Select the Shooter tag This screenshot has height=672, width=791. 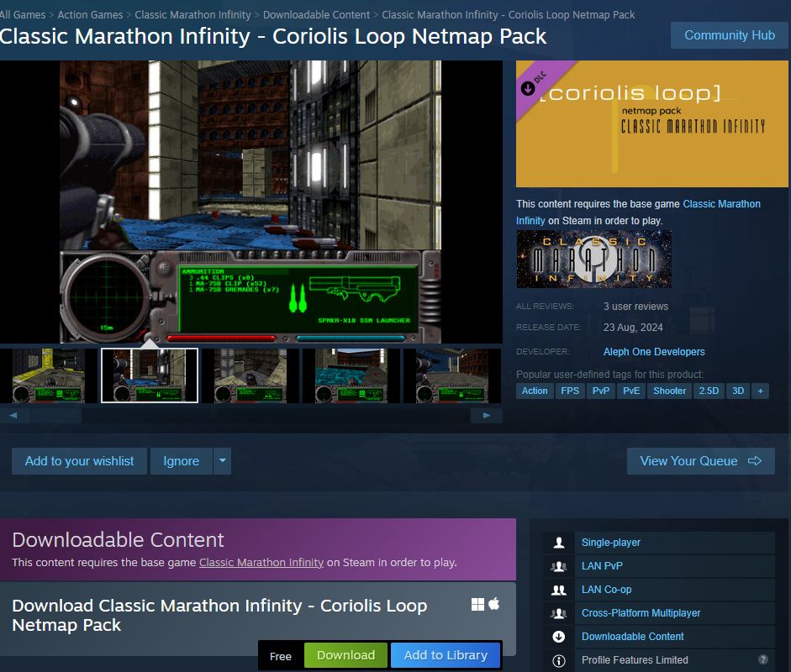669,391
